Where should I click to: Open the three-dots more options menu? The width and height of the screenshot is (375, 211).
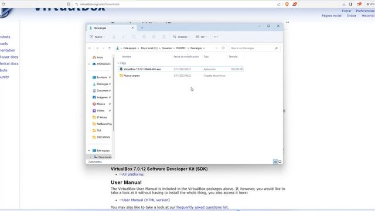[x=216, y=37]
